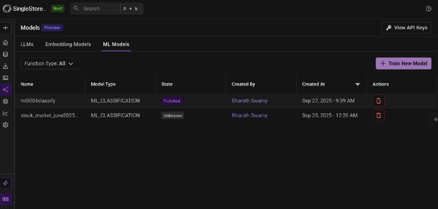The height and width of the screenshot is (209, 438).
Task: Switch to the Embedding Models tab
Action: 68,44
